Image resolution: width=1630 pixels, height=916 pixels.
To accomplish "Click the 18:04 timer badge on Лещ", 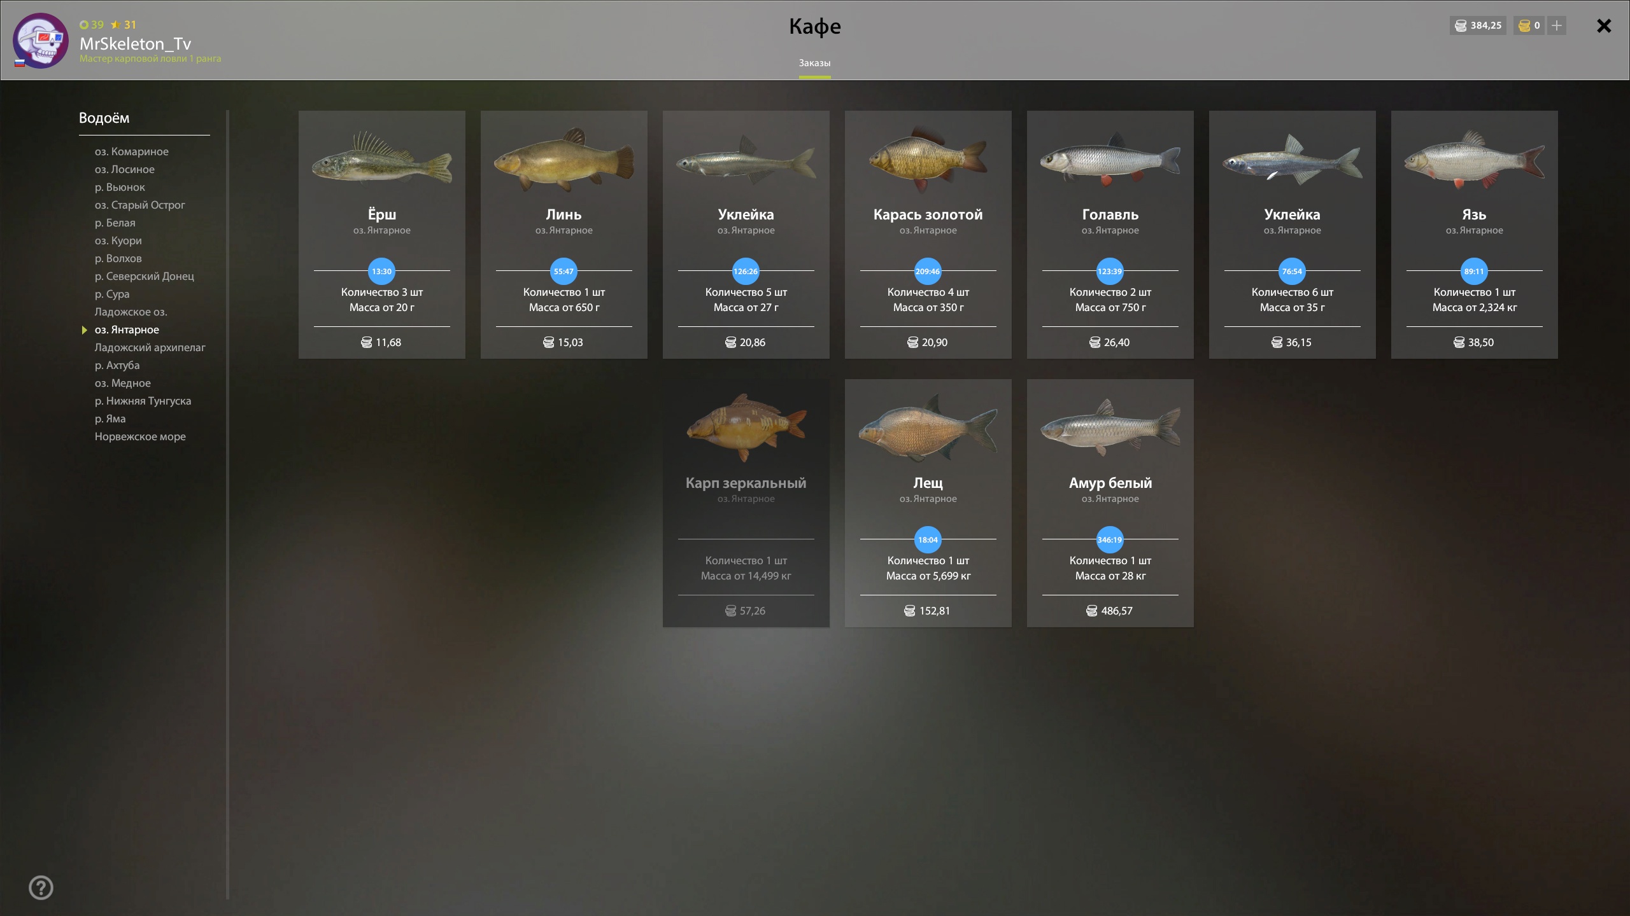I will (x=928, y=539).
